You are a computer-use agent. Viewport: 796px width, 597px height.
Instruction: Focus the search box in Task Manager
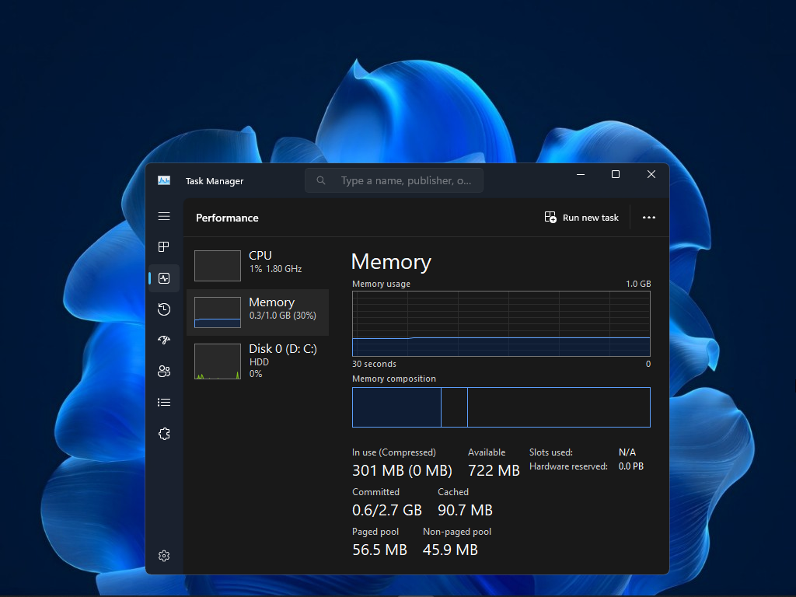(394, 180)
